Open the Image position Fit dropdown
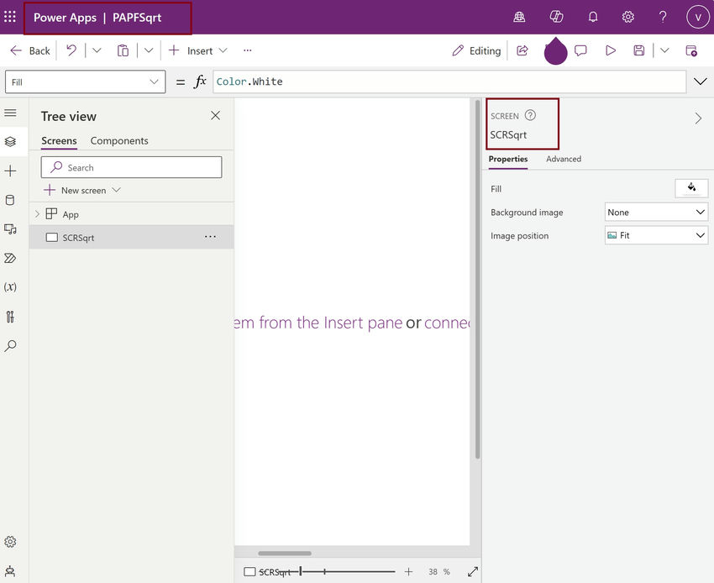The image size is (714, 583). coord(656,235)
